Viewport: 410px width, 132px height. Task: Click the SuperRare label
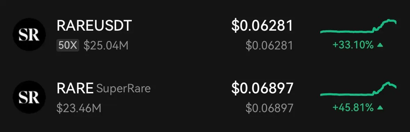(123, 89)
